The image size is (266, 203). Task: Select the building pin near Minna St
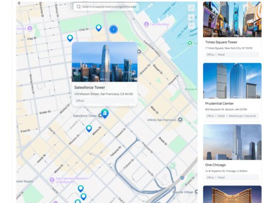[89, 128]
